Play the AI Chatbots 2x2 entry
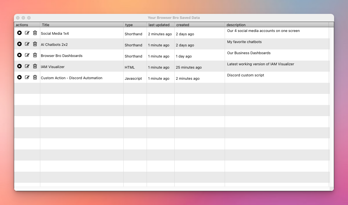348x205 pixels. tap(19, 44)
